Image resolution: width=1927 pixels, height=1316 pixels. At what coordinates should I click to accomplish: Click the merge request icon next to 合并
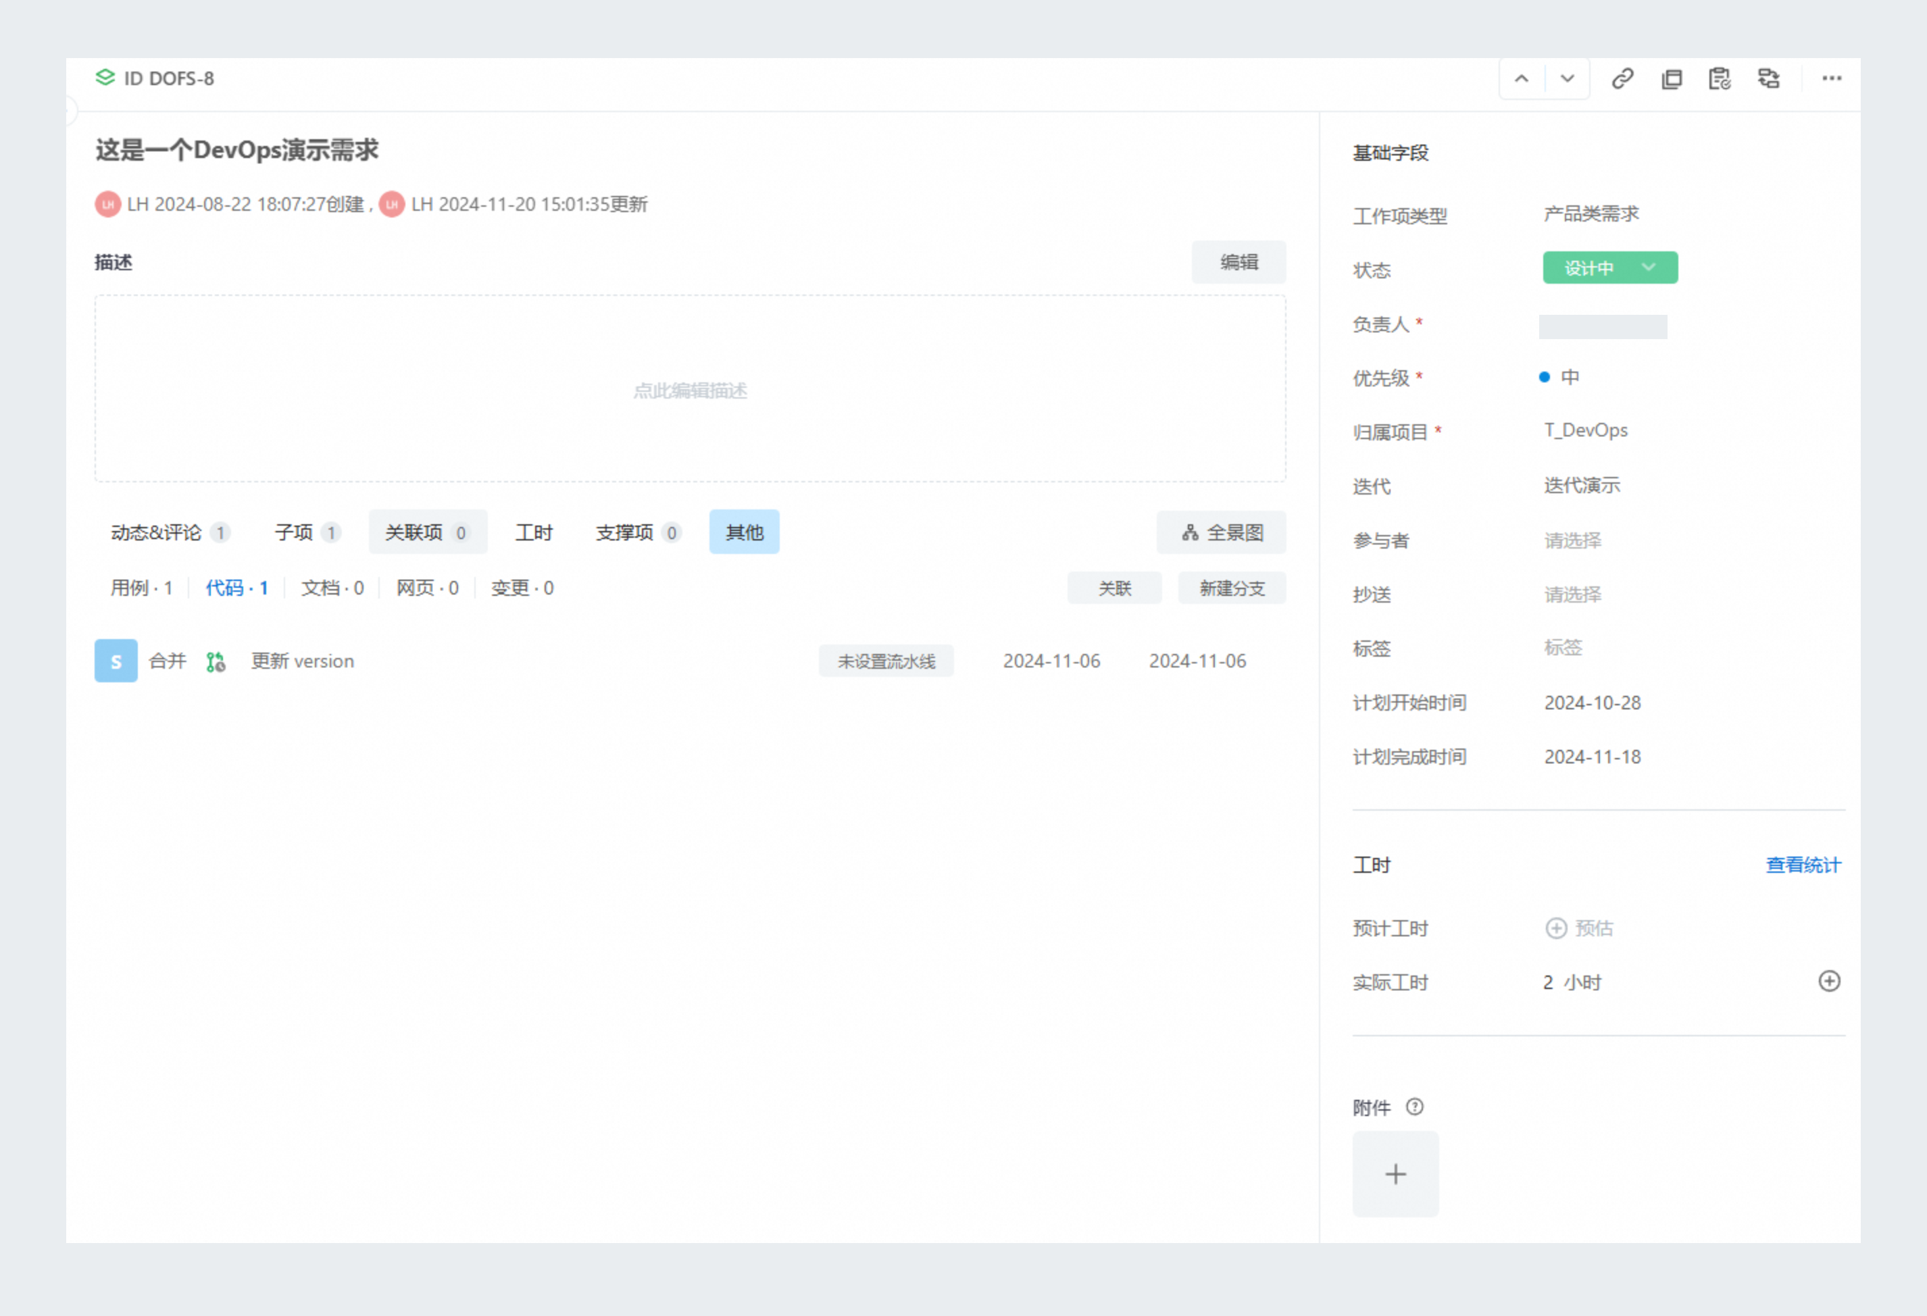coord(216,662)
